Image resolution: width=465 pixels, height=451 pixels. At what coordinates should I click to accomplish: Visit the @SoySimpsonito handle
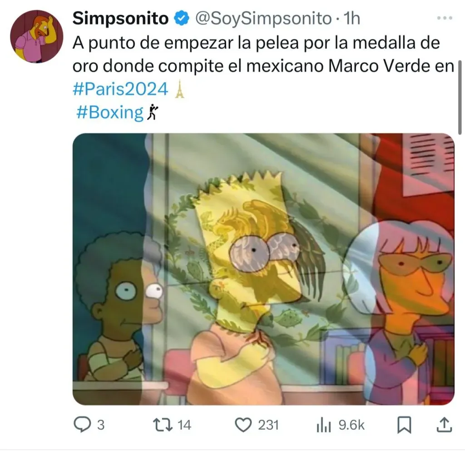[x=263, y=18]
